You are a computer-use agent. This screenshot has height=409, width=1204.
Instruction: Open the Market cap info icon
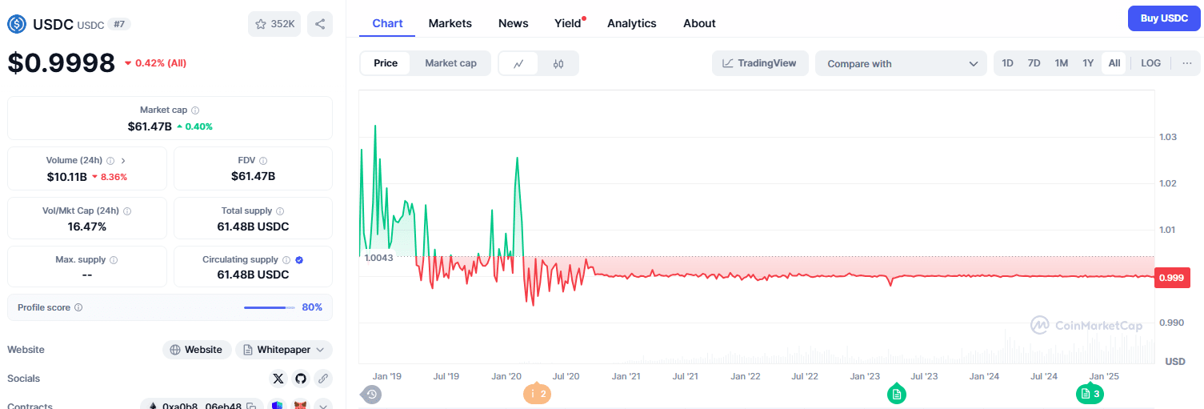click(x=195, y=110)
